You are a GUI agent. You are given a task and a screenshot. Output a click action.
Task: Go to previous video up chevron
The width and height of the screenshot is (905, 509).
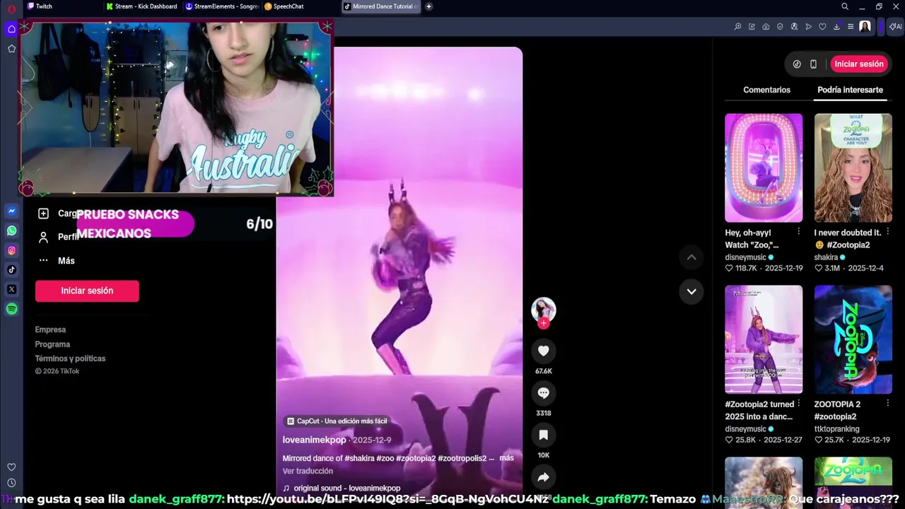691,257
